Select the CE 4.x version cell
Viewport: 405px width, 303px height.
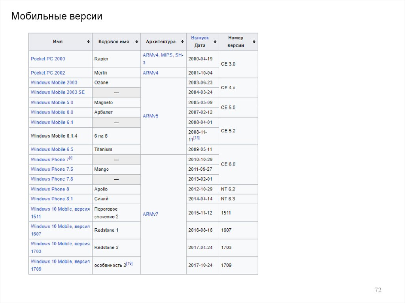point(238,88)
